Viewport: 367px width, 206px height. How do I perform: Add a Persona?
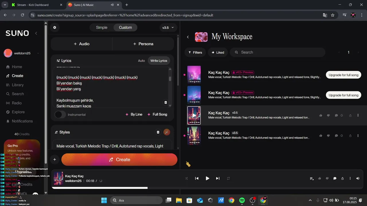click(x=143, y=44)
